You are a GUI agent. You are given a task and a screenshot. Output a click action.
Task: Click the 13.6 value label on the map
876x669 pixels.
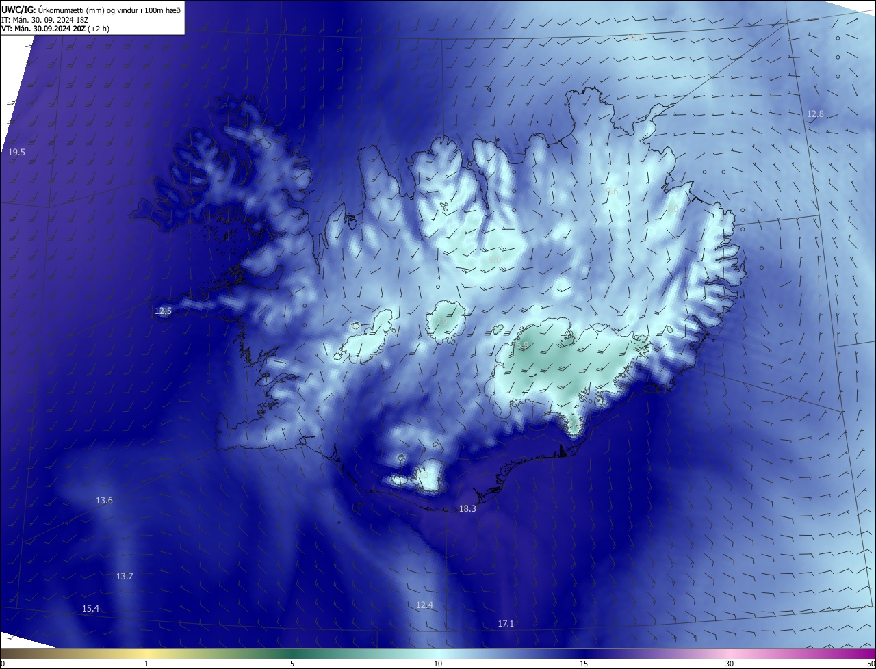pyautogui.click(x=104, y=501)
